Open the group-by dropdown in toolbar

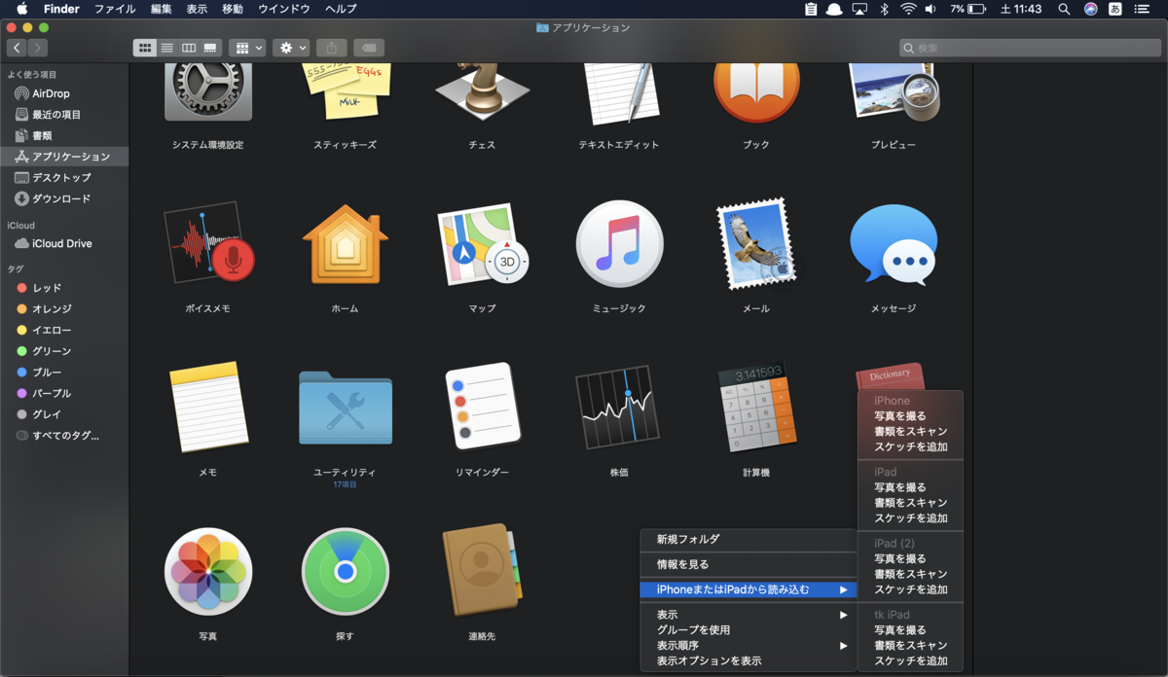(247, 48)
